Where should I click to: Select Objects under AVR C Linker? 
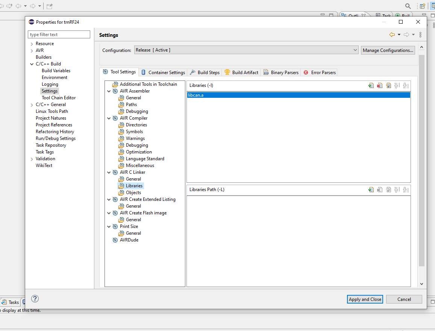coord(133,193)
